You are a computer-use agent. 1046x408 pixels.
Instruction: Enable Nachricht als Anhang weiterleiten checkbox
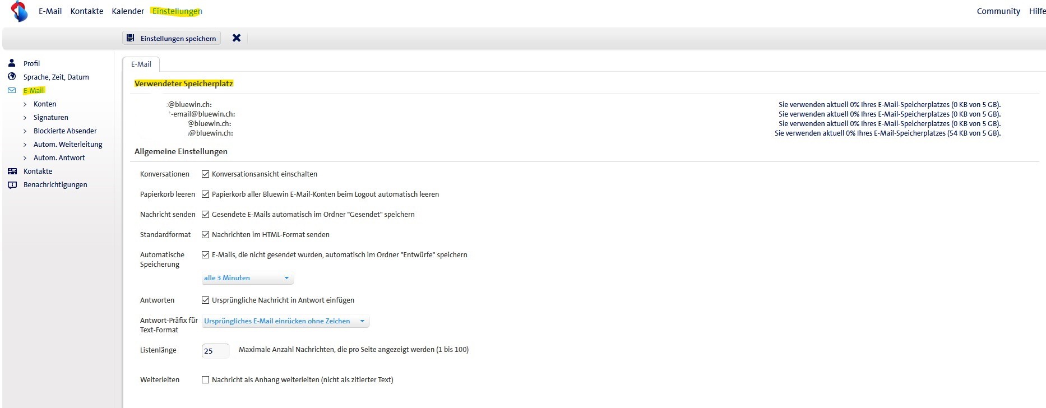[206, 380]
